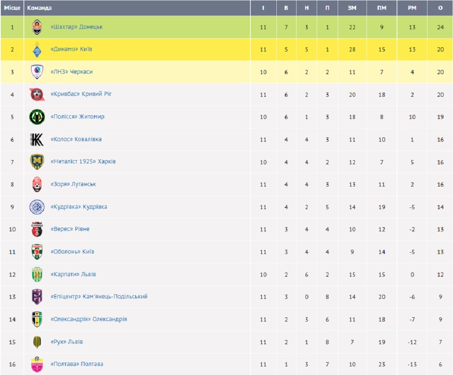Click the Metalist 1925 Kharkiv crest
This screenshot has height=375, width=453.
tap(37, 162)
